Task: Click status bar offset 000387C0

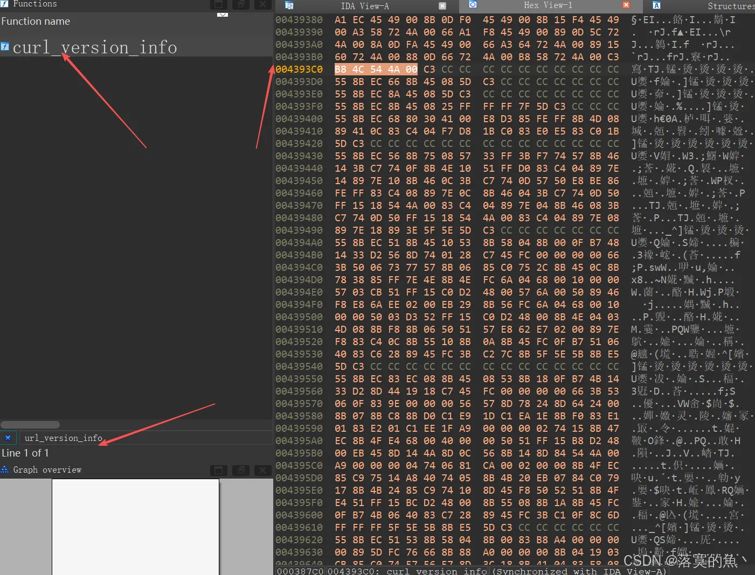Action: [301, 571]
